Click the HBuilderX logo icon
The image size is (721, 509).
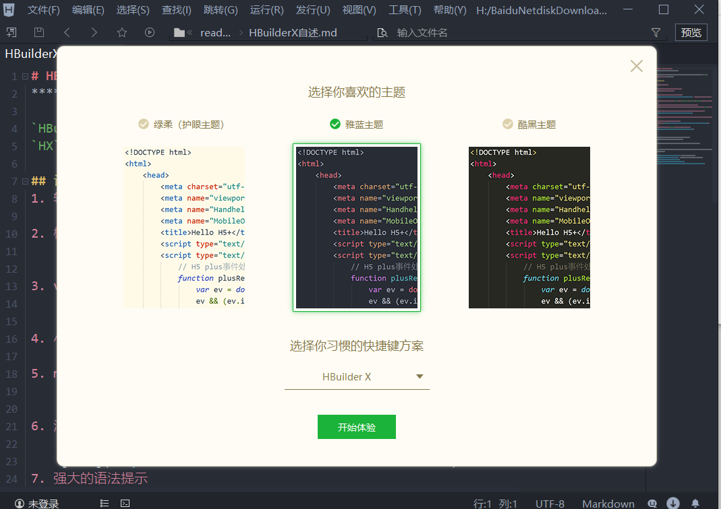[9, 9]
